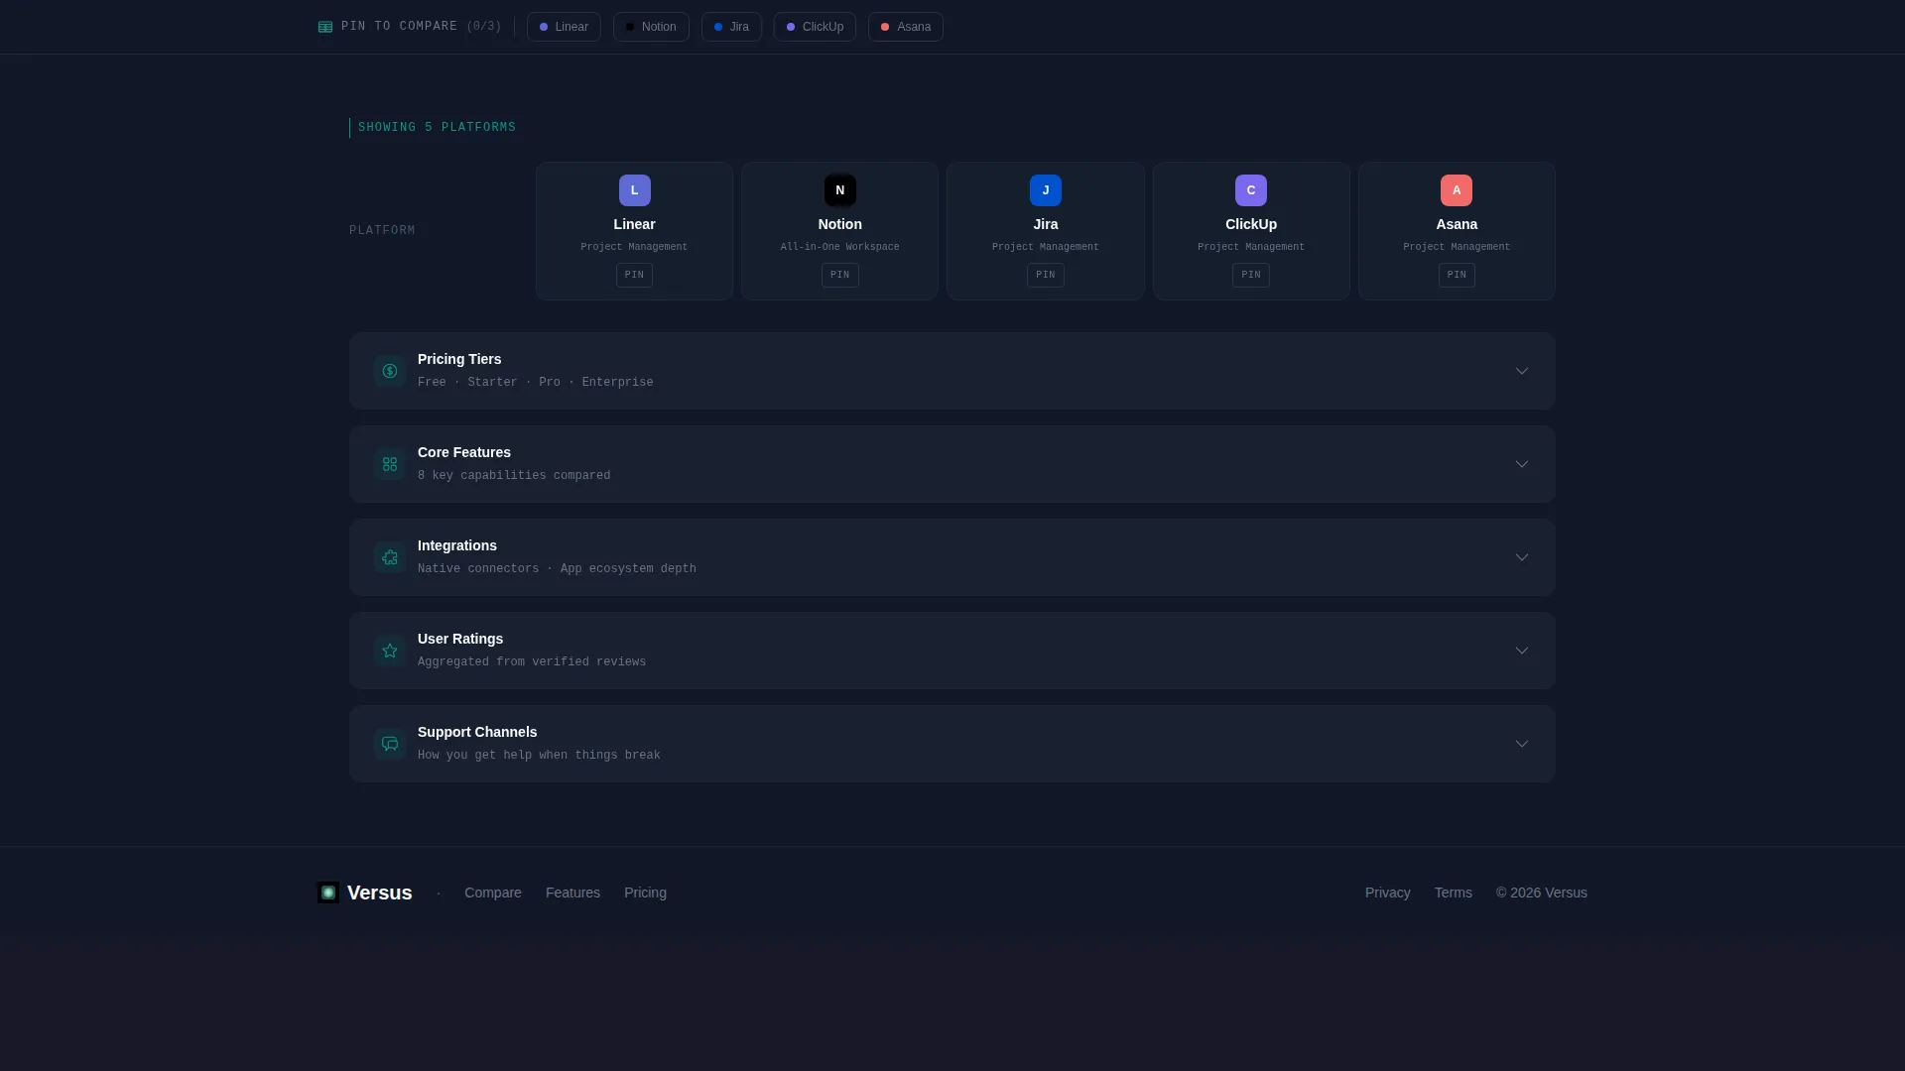Screen dimensions: 1905x1071
Task: Open the Integrations section title
Action: [457, 545]
